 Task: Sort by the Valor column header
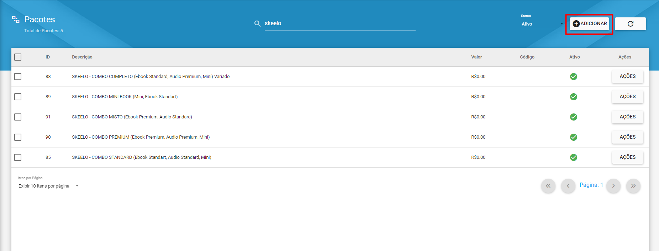click(476, 57)
